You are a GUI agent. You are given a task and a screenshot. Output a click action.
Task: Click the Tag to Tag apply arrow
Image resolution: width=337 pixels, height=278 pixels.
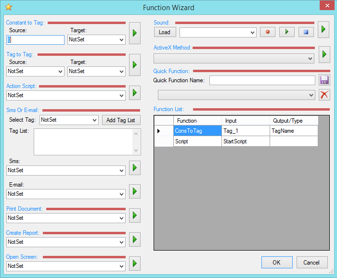135,64
